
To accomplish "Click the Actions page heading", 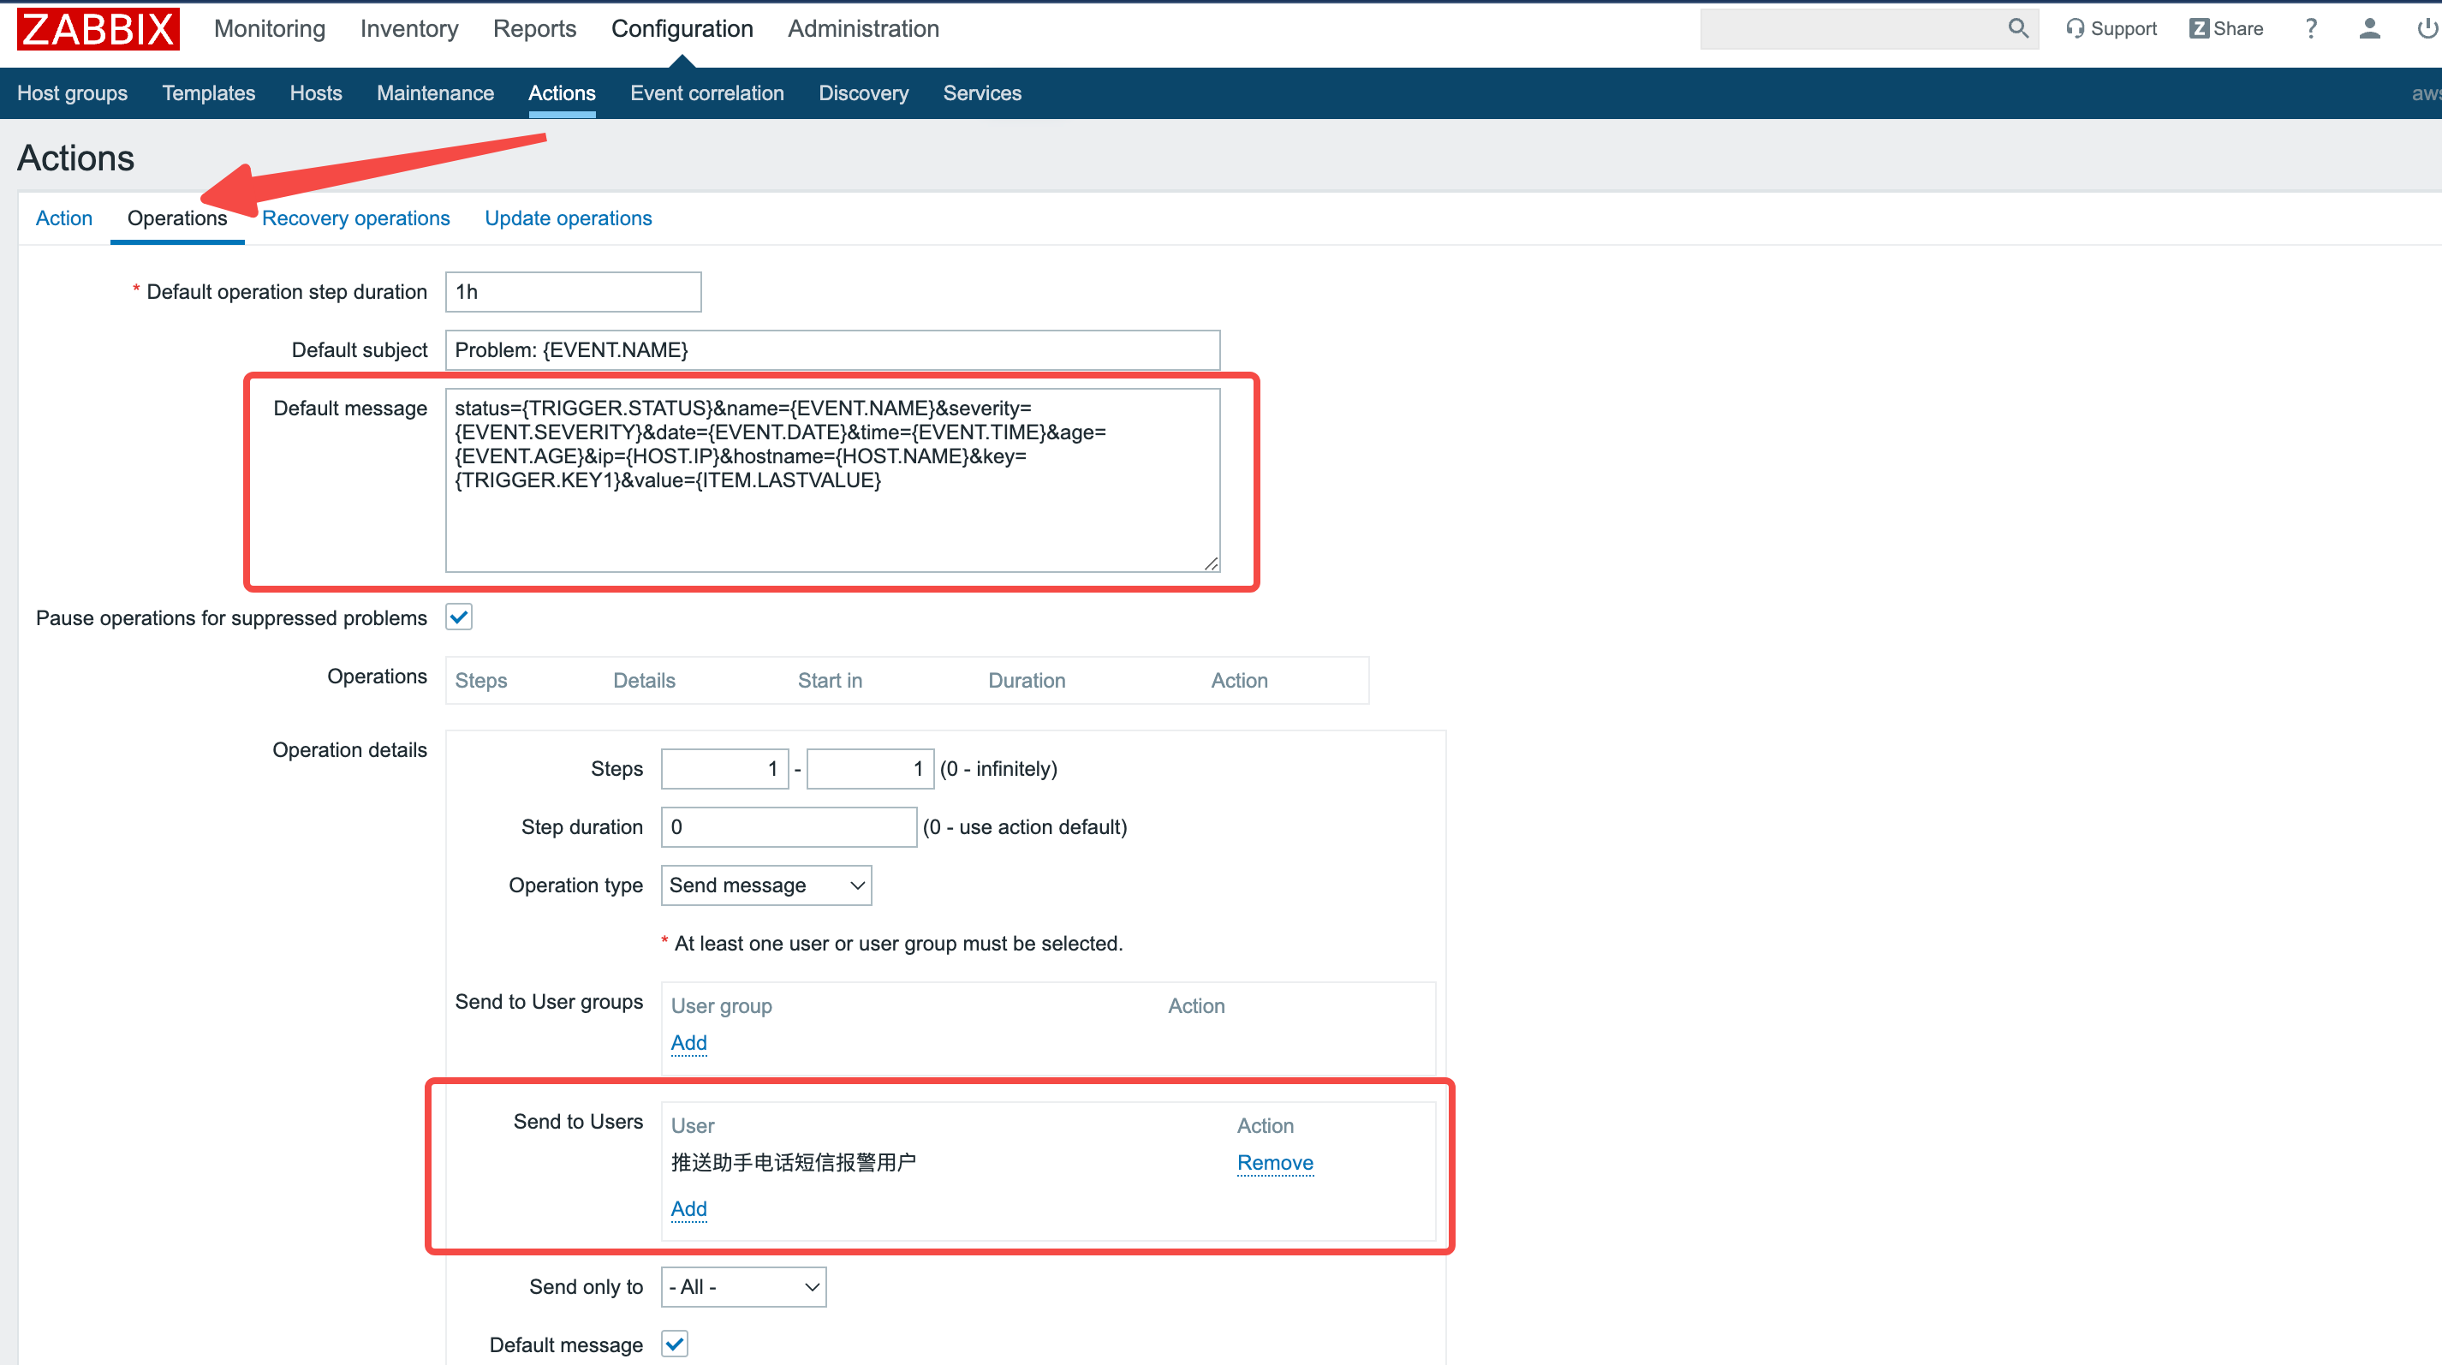I will (x=76, y=158).
